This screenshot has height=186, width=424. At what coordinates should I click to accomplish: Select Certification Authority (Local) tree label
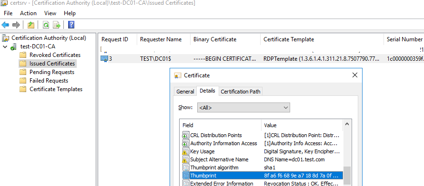click(49, 38)
